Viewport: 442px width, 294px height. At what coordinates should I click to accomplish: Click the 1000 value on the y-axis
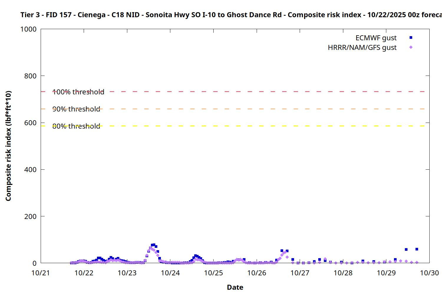(x=28, y=29)
